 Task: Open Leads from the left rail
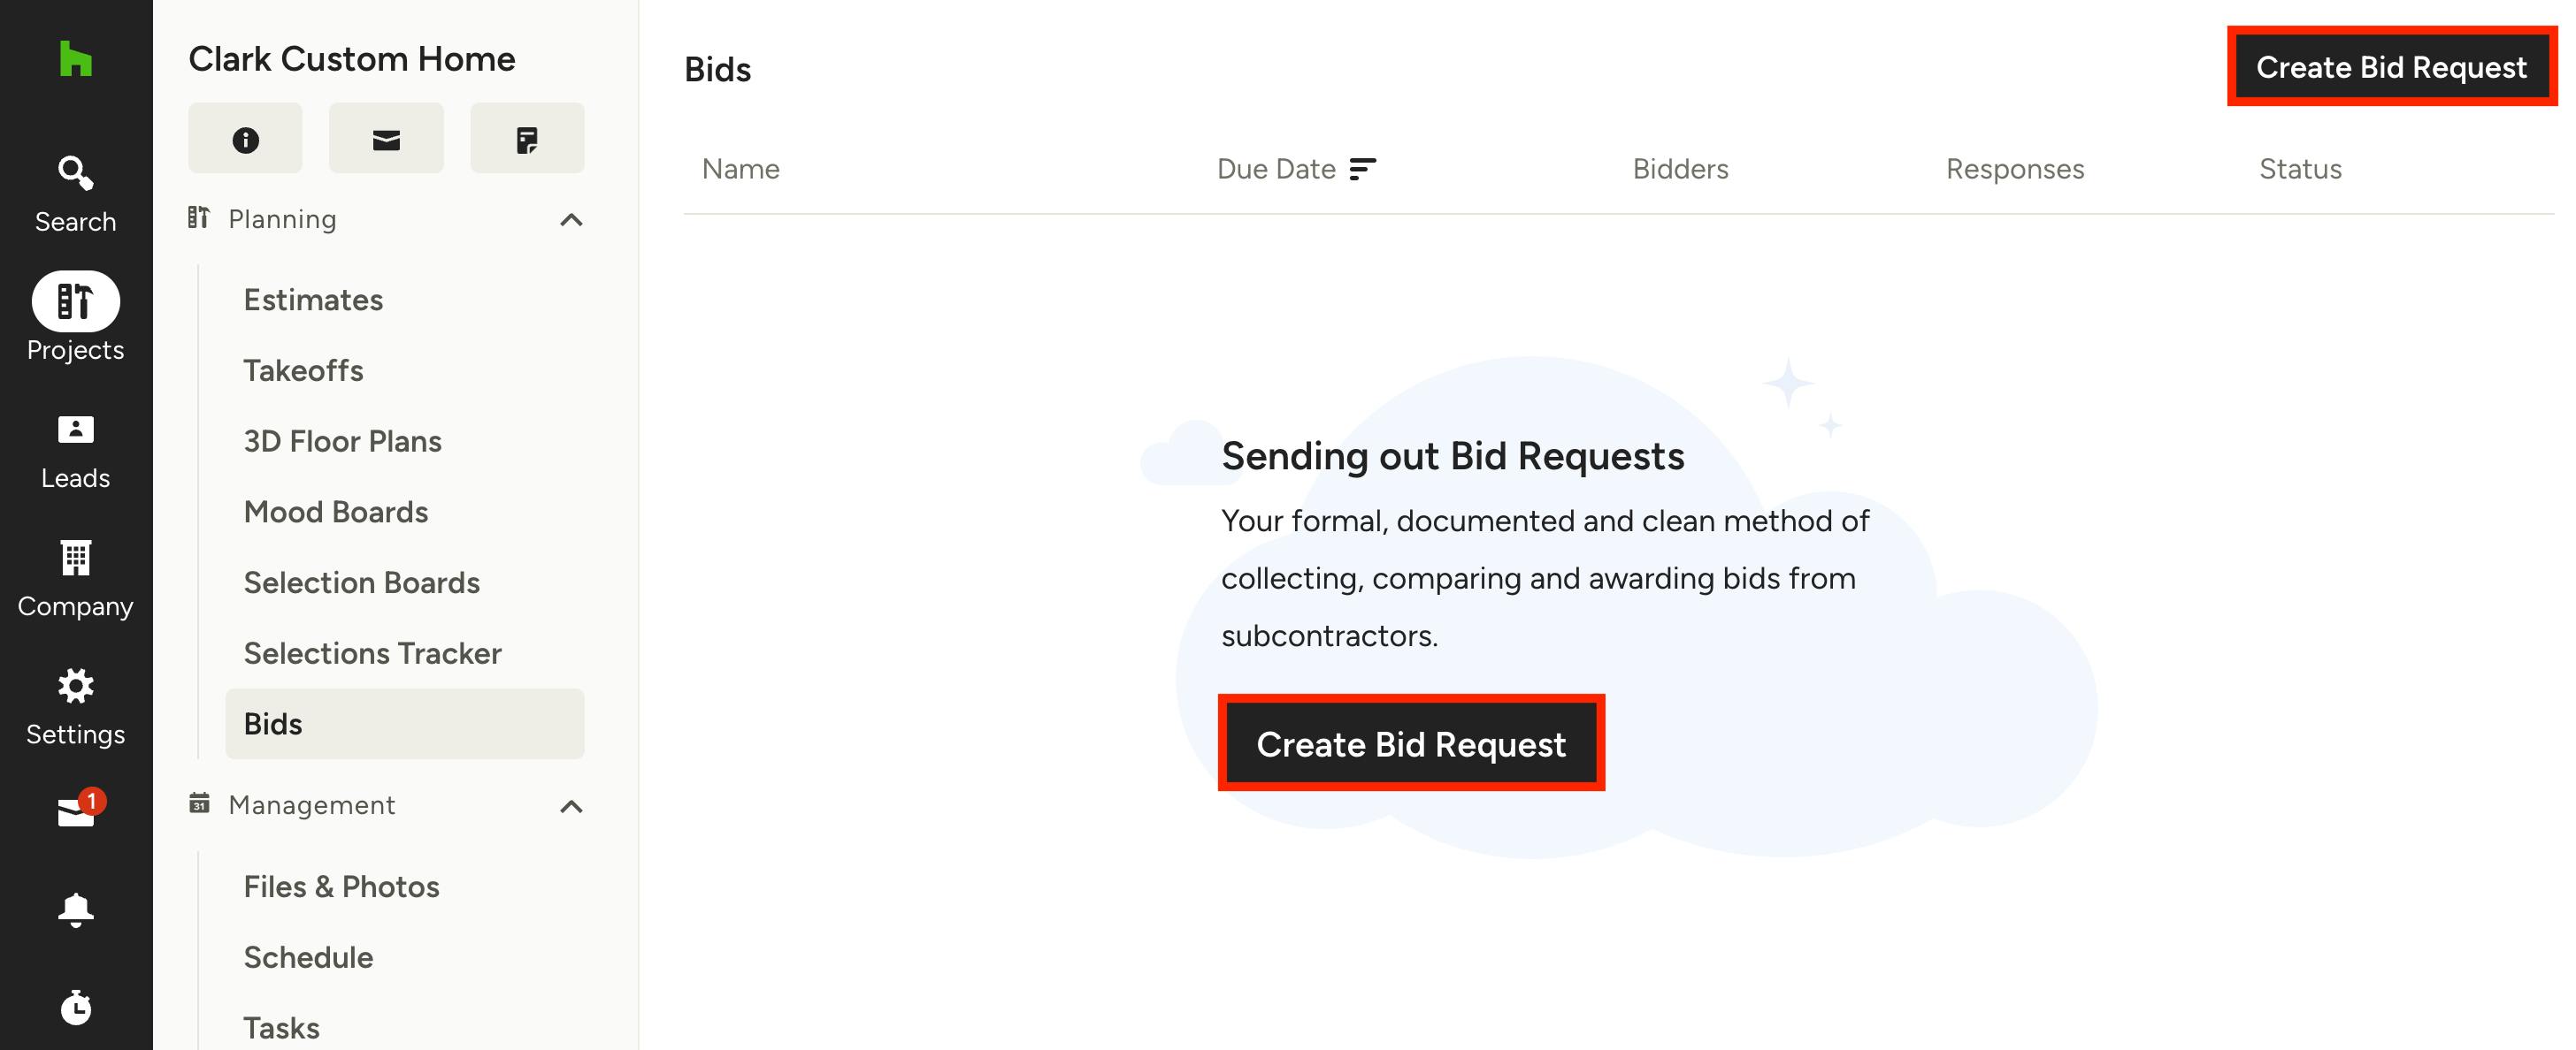(75, 452)
